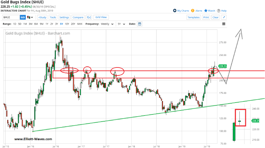Click the Templates button
The height and width of the screenshot is (148, 265).
193,17
